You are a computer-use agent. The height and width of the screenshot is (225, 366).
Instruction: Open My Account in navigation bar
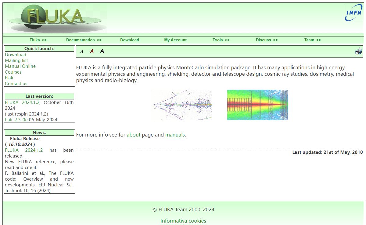click(x=175, y=40)
